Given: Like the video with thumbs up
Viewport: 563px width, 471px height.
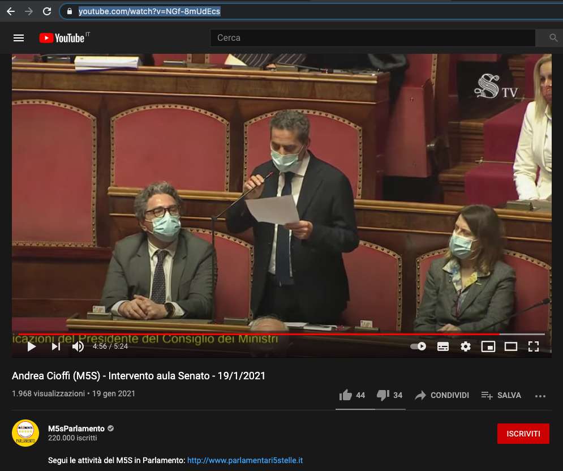Looking at the screenshot, I should tap(352, 395).
